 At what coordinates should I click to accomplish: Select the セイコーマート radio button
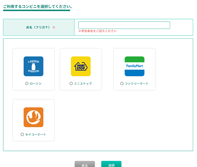pos(22,134)
